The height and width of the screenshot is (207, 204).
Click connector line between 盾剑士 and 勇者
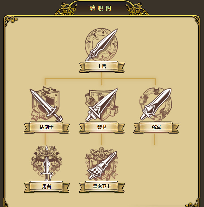click(45, 139)
